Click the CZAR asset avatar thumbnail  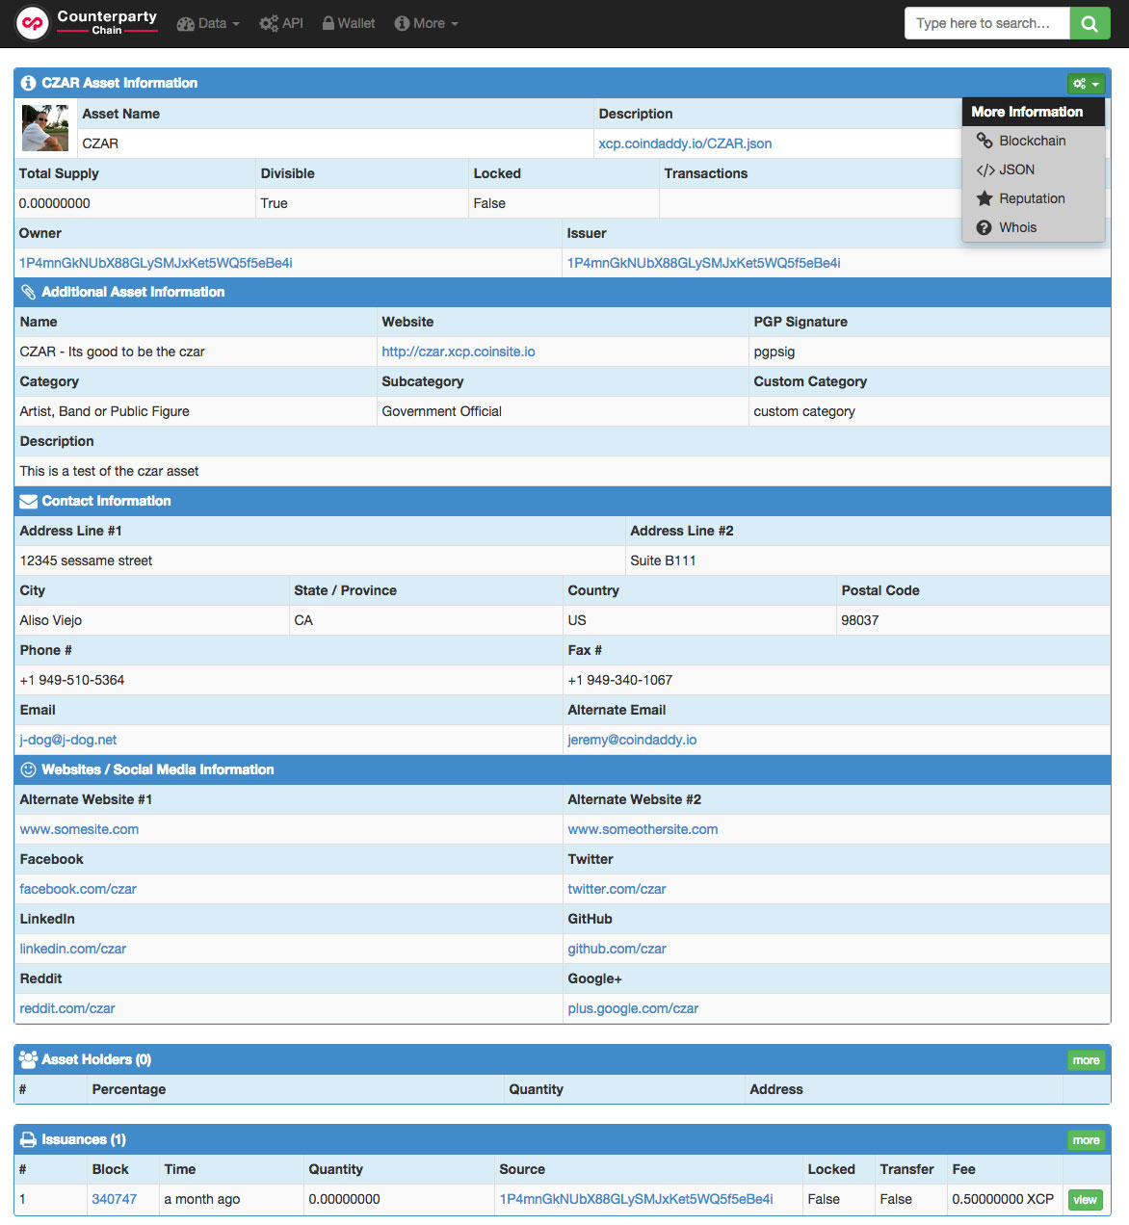pyautogui.click(x=45, y=128)
